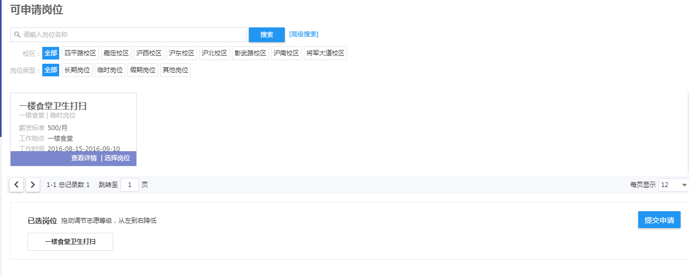
Task: Filter by 四平路校区 campus
Action: [x=80, y=53]
